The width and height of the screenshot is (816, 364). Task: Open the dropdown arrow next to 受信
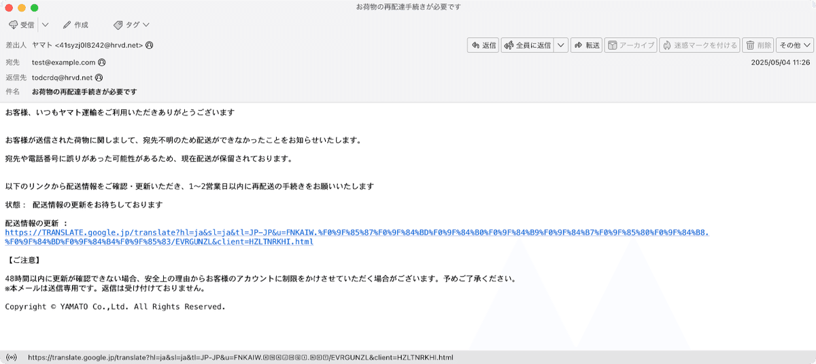(45, 24)
